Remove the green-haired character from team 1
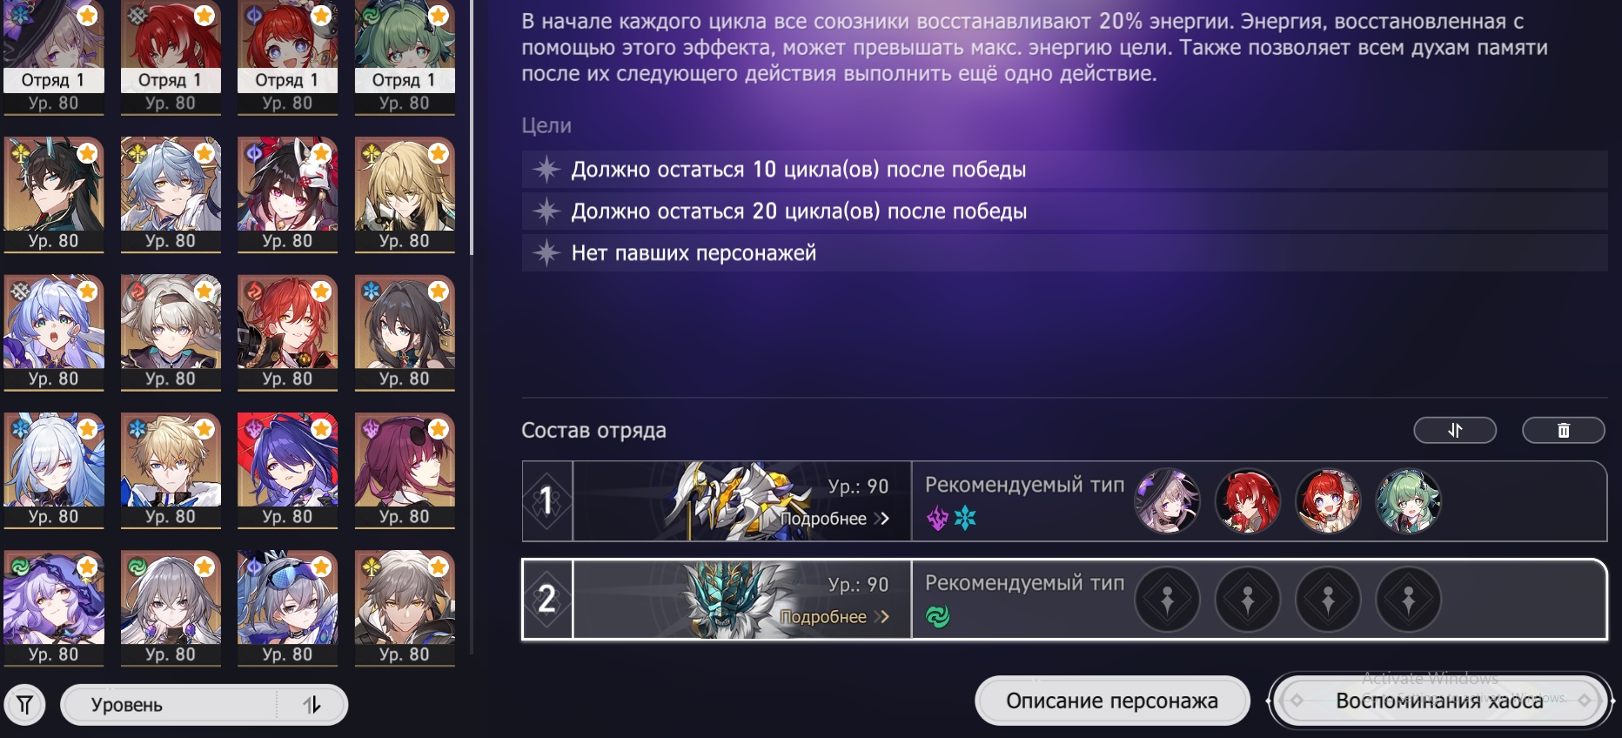 coord(1408,500)
